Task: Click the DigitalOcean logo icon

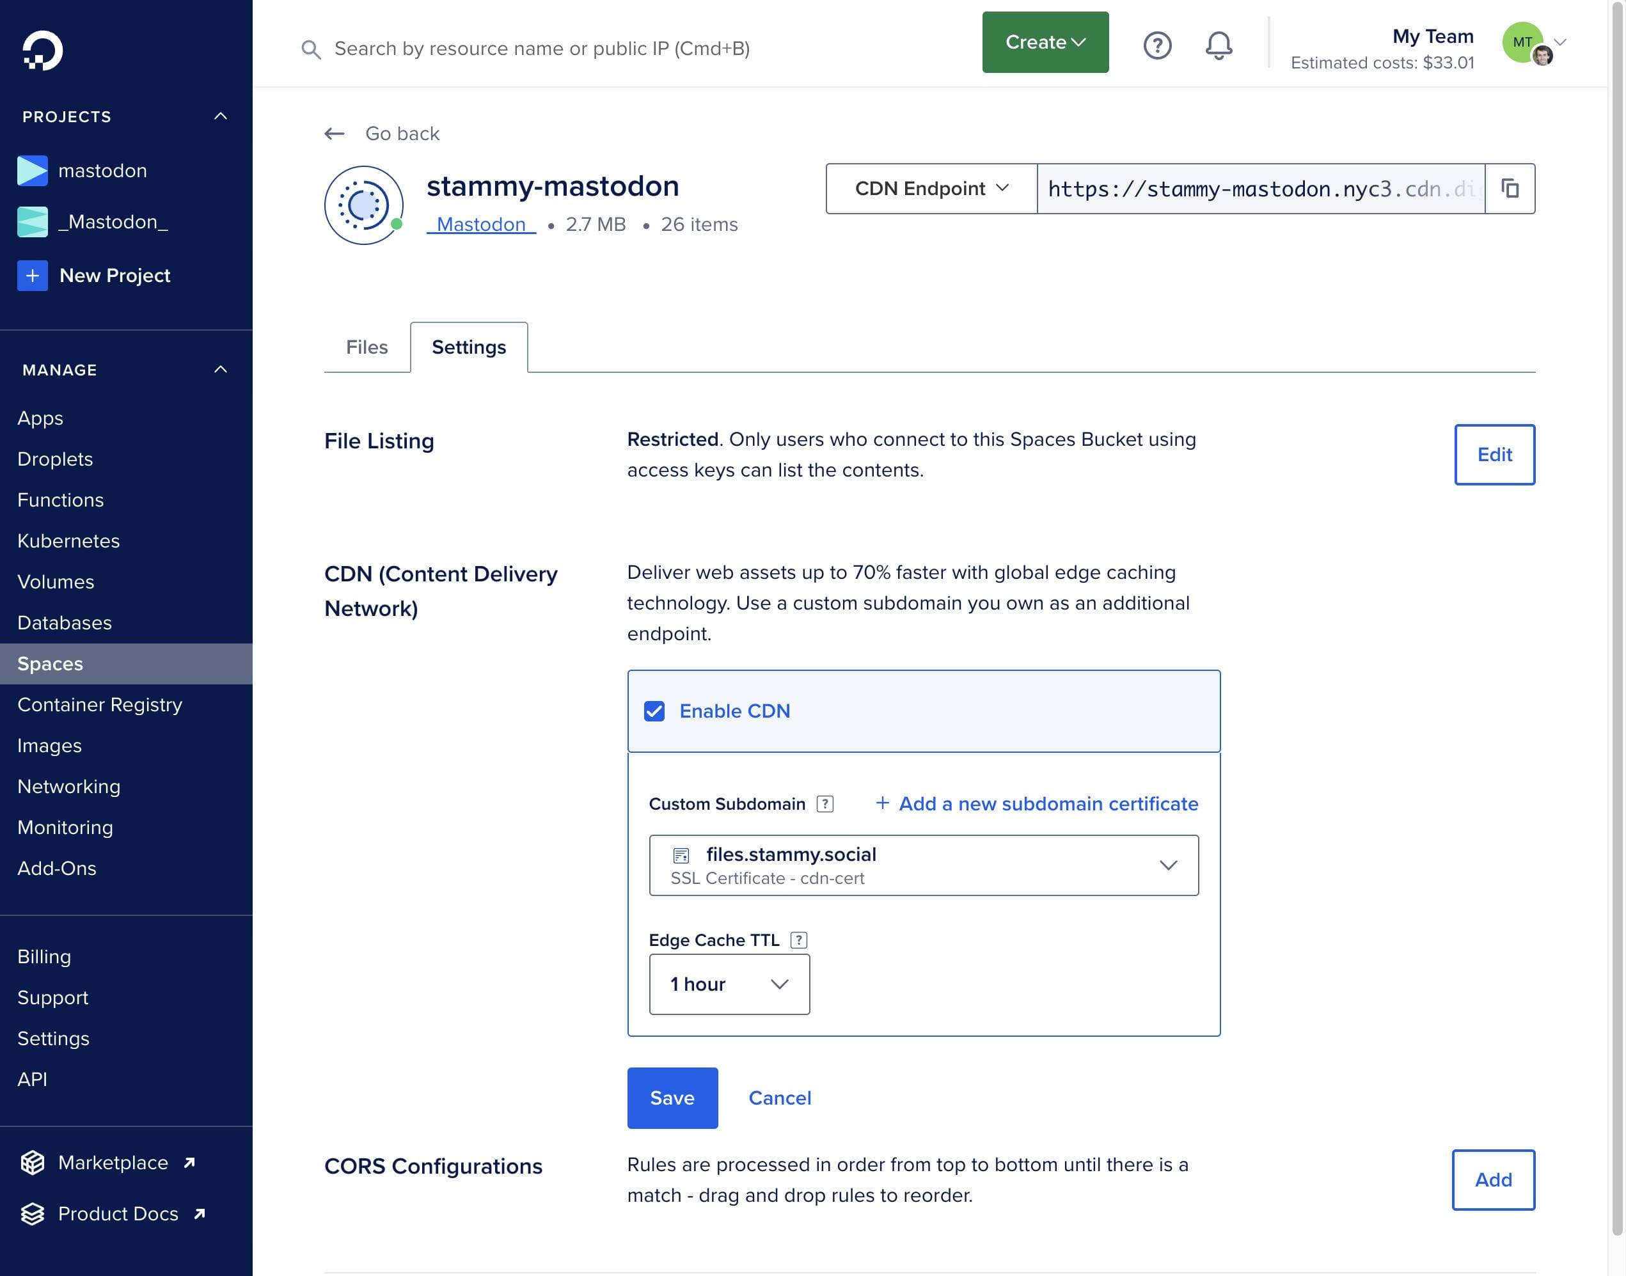Action: click(43, 50)
